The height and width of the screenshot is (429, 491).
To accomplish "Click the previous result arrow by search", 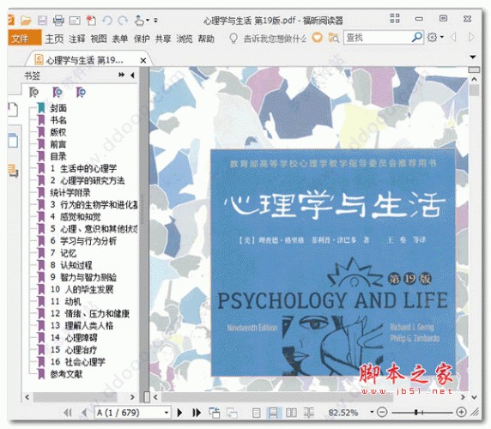I will [x=453, y=38].
